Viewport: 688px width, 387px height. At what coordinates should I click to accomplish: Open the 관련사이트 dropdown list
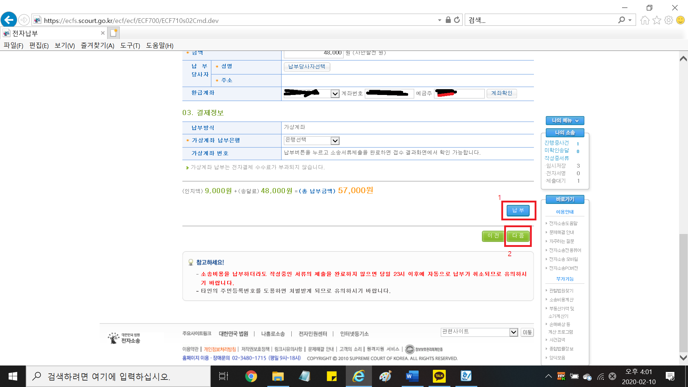point(513,332)
